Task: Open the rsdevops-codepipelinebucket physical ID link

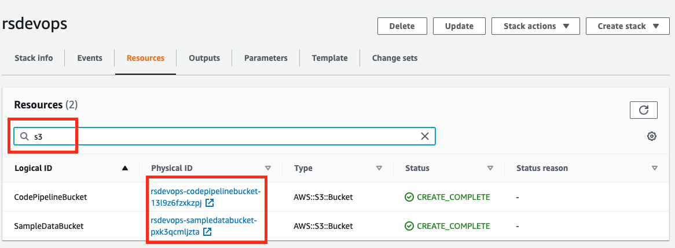Action: point(206,191)
